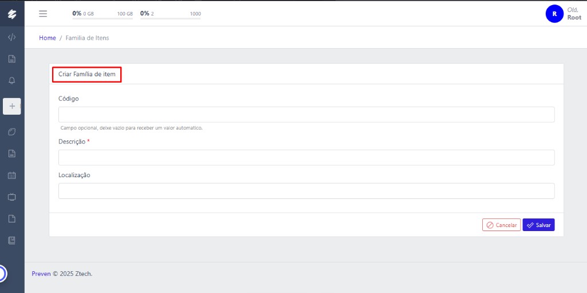587x293 pixels.
Task: Open the code brackets sidebar icon
Action: coord(11,37)
